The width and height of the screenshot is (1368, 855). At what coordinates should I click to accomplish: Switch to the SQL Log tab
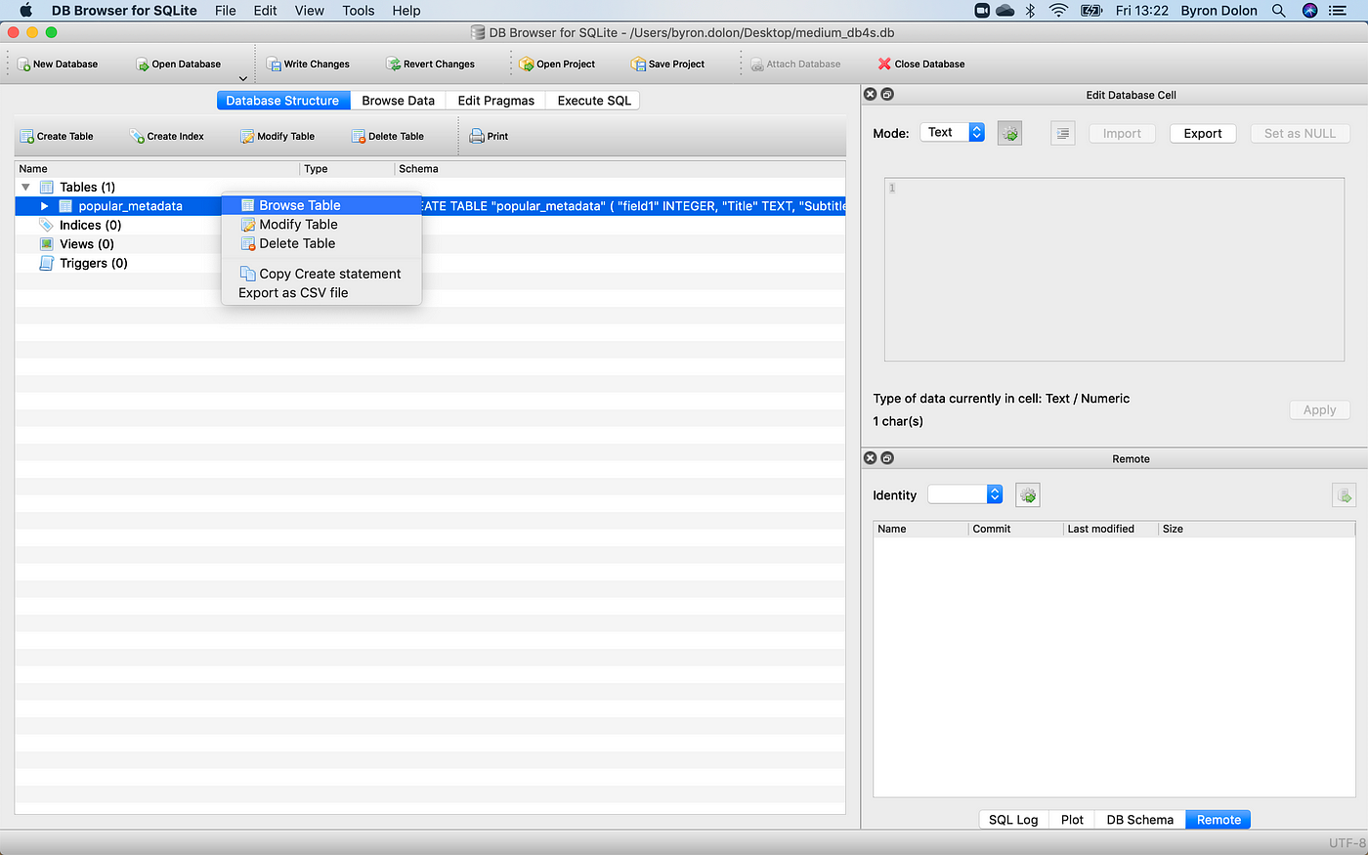pos(1013,820)
